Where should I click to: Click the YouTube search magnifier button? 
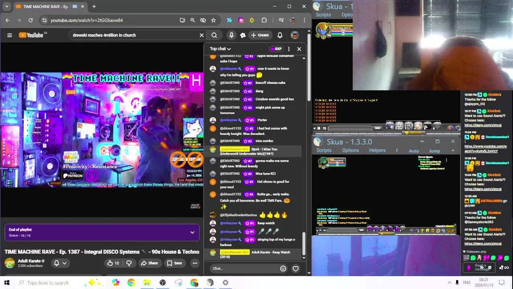(x=214, y=35)
